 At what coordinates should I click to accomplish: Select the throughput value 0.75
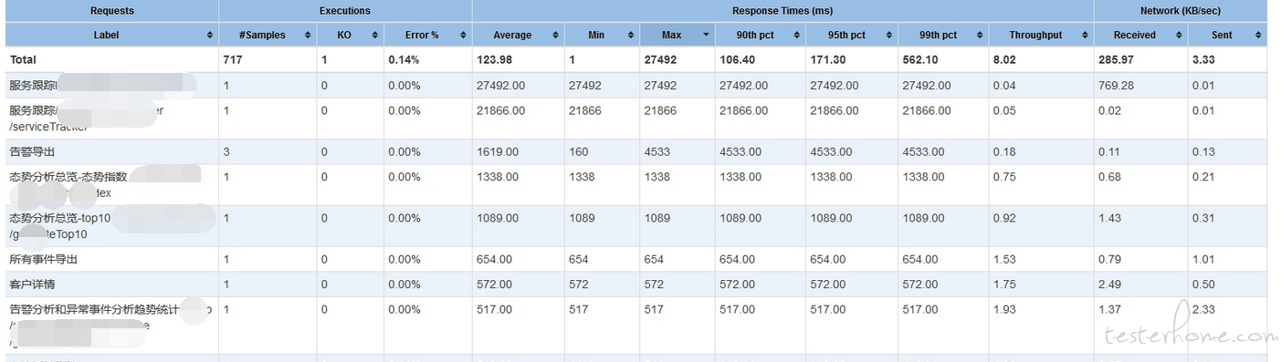click(x=1003, y=177)
